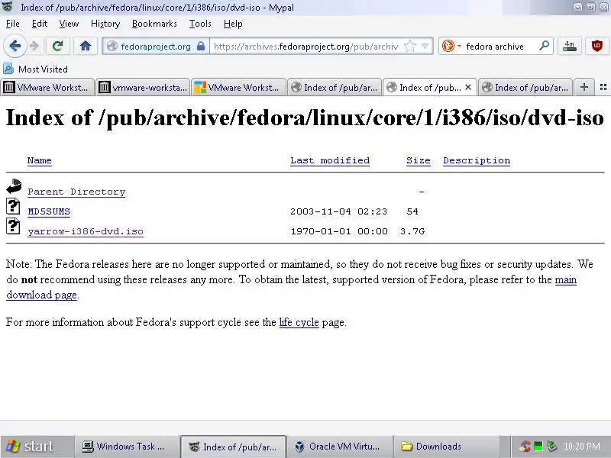Click the 3.7G size value

412,231
